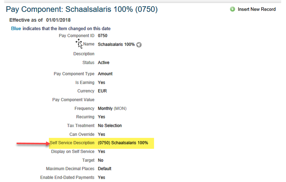Click the Pay Component Type value Amount
Viewport: 286px width, 182px height.
pos(105,74)
